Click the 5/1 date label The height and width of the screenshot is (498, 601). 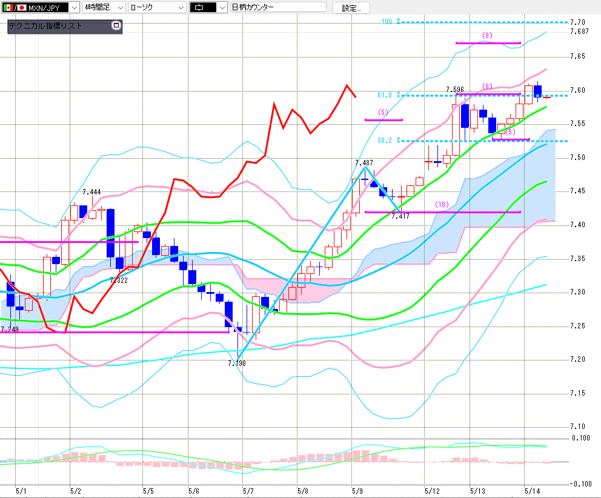click(21, 491)
